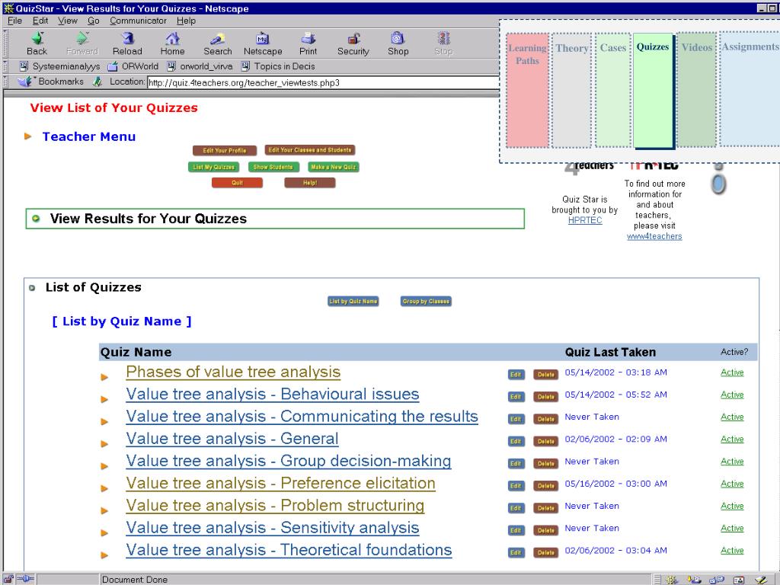Viewport: 780px width, 585px height.
Task: Open the Communicator menu
Action: coord(138,21)
